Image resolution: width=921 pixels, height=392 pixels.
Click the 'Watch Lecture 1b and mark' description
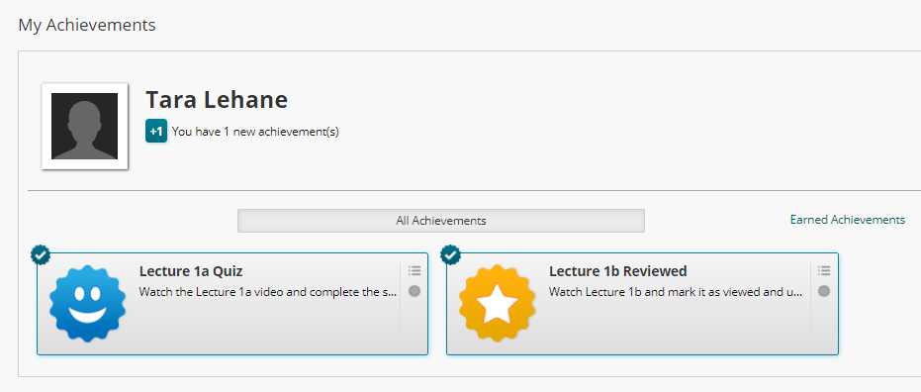676,291
